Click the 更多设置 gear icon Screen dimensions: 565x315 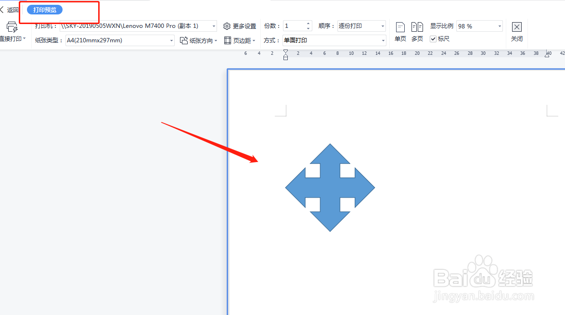point(227,26)
